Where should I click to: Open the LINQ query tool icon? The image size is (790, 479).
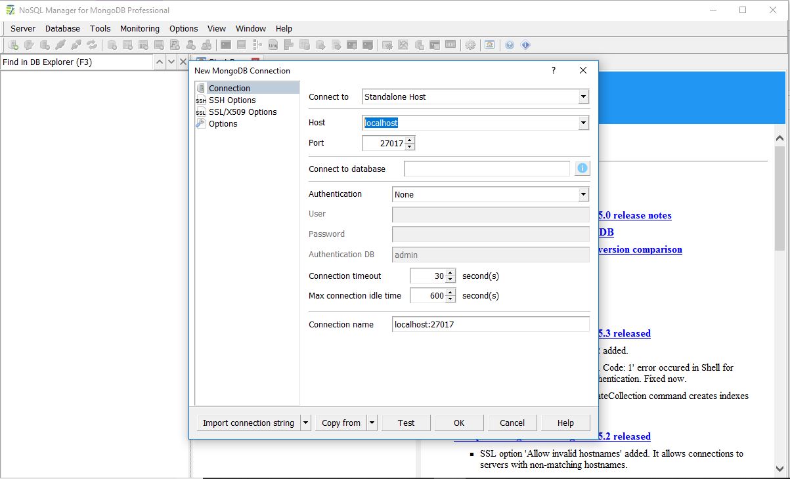click(x=273, y=44)
